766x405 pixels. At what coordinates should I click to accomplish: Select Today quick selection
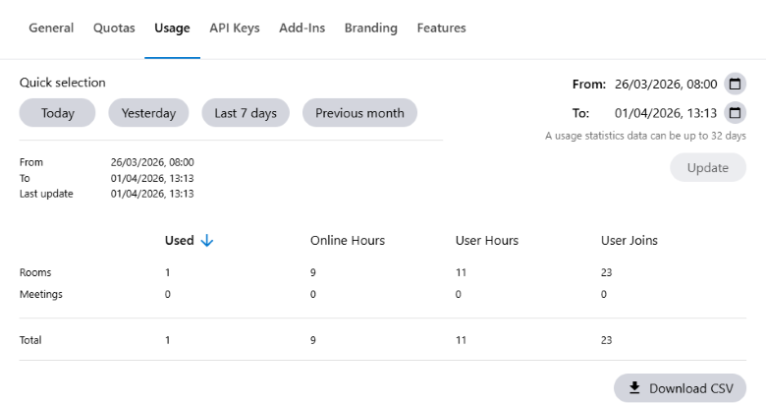[x=58, y=113]
